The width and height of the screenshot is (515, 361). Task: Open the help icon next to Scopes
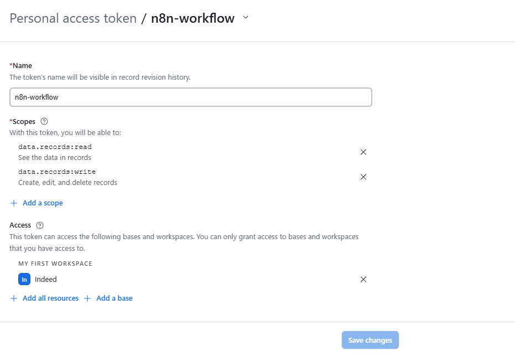tap(45, 121)
